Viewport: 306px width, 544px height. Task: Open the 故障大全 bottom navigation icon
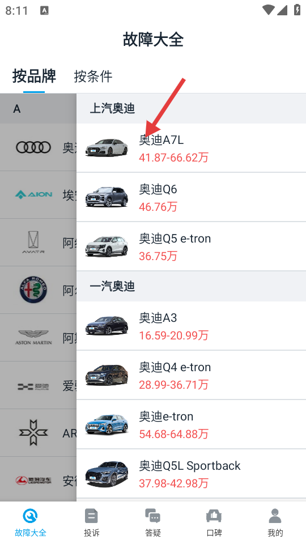(31, 516)
